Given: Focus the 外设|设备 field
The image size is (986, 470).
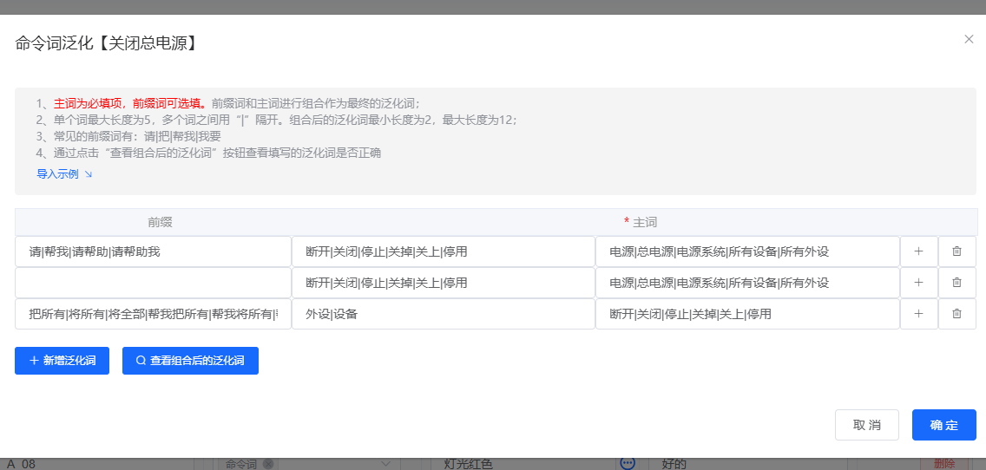Looking at the screenshot, I should click(x=444, y=314).
